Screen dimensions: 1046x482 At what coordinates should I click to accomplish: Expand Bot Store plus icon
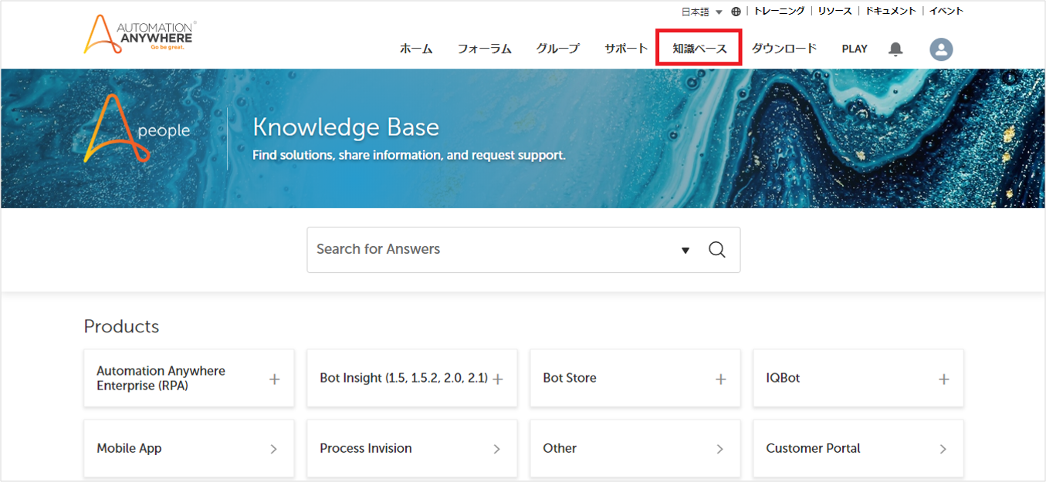click(x=721, y=379)
